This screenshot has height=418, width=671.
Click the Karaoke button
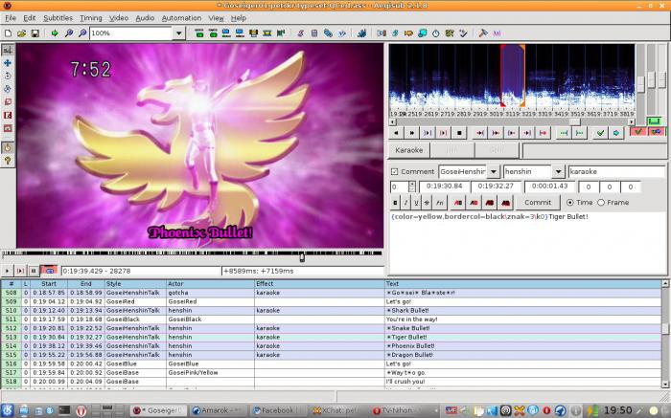[x=408, y=150]
